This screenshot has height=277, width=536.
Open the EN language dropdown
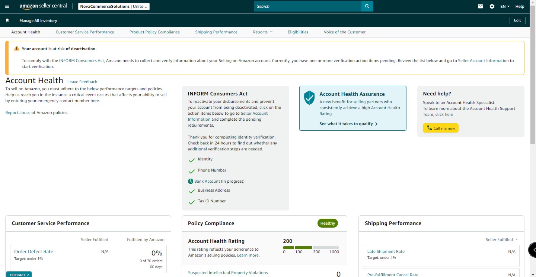pyautogui.click(x=505, y=6)
